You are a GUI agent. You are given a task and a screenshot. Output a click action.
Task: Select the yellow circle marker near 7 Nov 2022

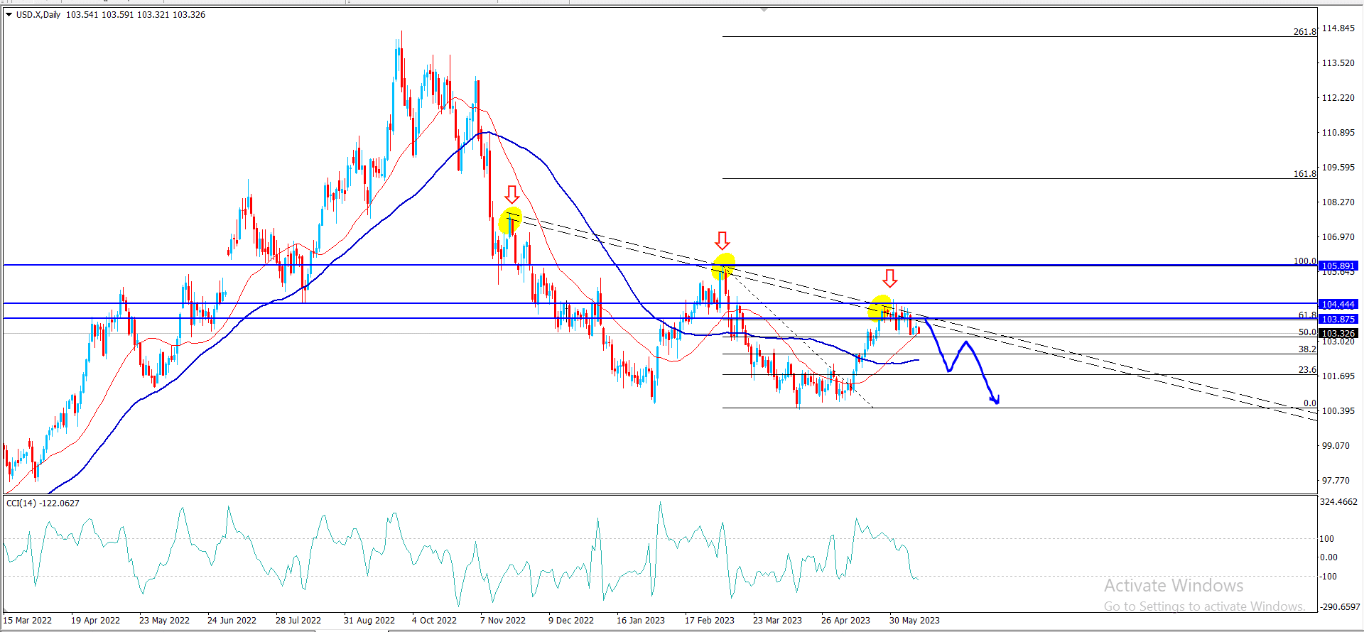[510, 221]
